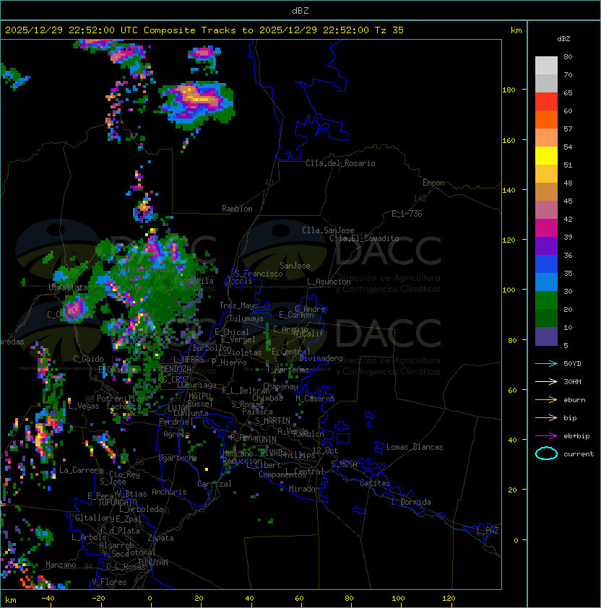Click the 'V_Flores' map label
Viewport: 601px width, 608px height.
[x=109, y=582]
